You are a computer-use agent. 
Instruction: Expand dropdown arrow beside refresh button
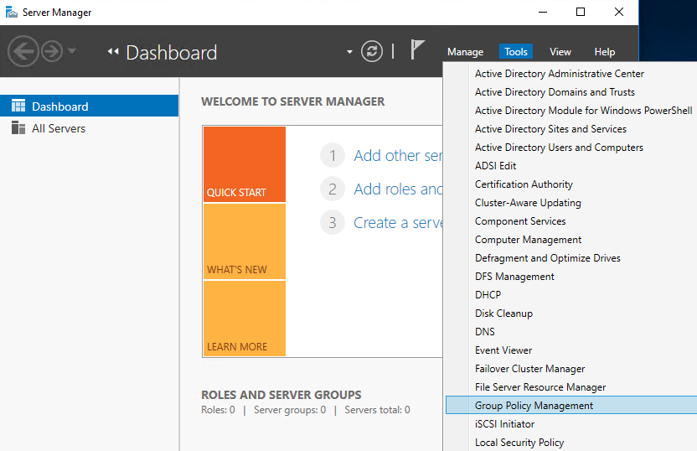click(x=349, y=52)
